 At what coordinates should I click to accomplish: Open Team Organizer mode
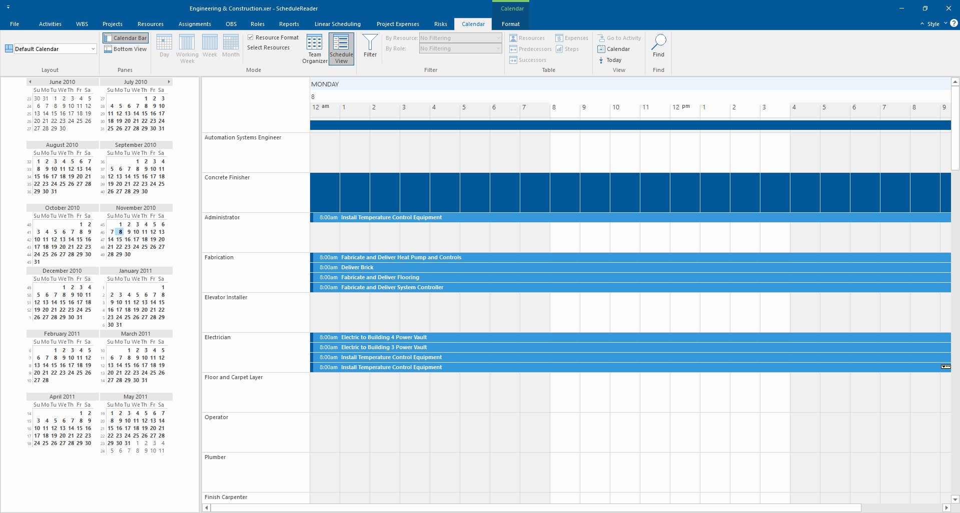[x=315, y=49]
